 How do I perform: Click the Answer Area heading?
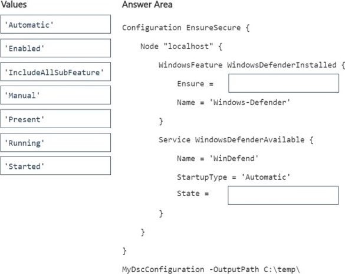coord(147,4)
